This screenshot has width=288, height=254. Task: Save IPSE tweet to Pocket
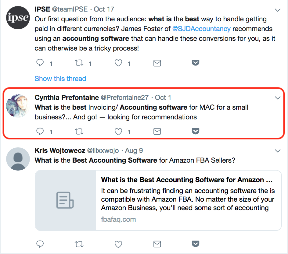[x=195, y=63]
